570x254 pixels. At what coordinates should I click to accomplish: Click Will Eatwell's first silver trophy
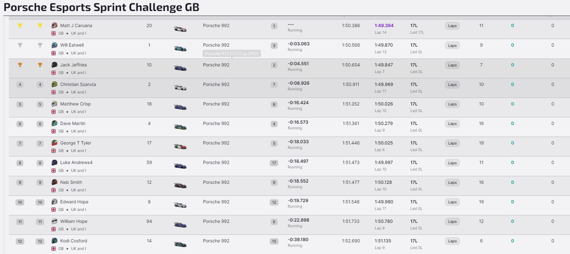(20, 45)
